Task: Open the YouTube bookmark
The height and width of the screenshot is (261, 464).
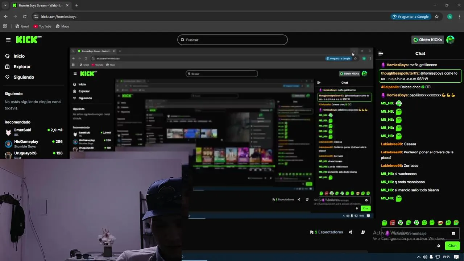Action: pyautogui.click(x=42, y=26)
